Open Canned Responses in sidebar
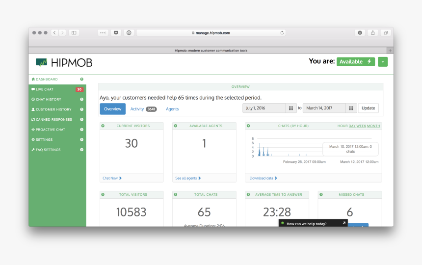The image size is (422, 265). click(57, 119)
